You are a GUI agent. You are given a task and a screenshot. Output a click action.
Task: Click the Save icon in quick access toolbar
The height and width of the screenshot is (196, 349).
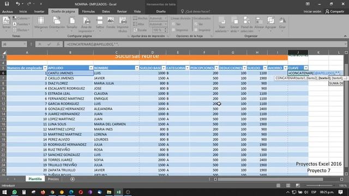pos(7,4)
